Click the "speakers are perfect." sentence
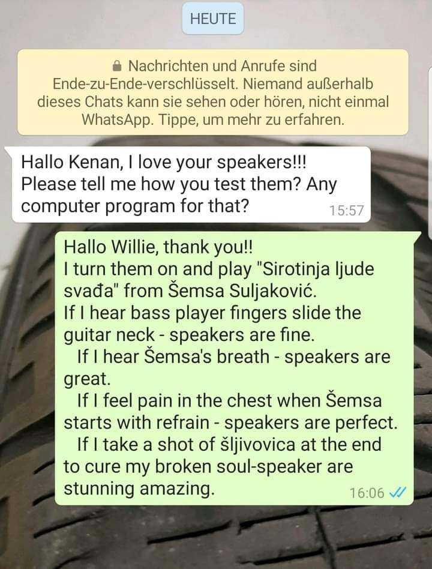432x569 pixels. point(311,423)
